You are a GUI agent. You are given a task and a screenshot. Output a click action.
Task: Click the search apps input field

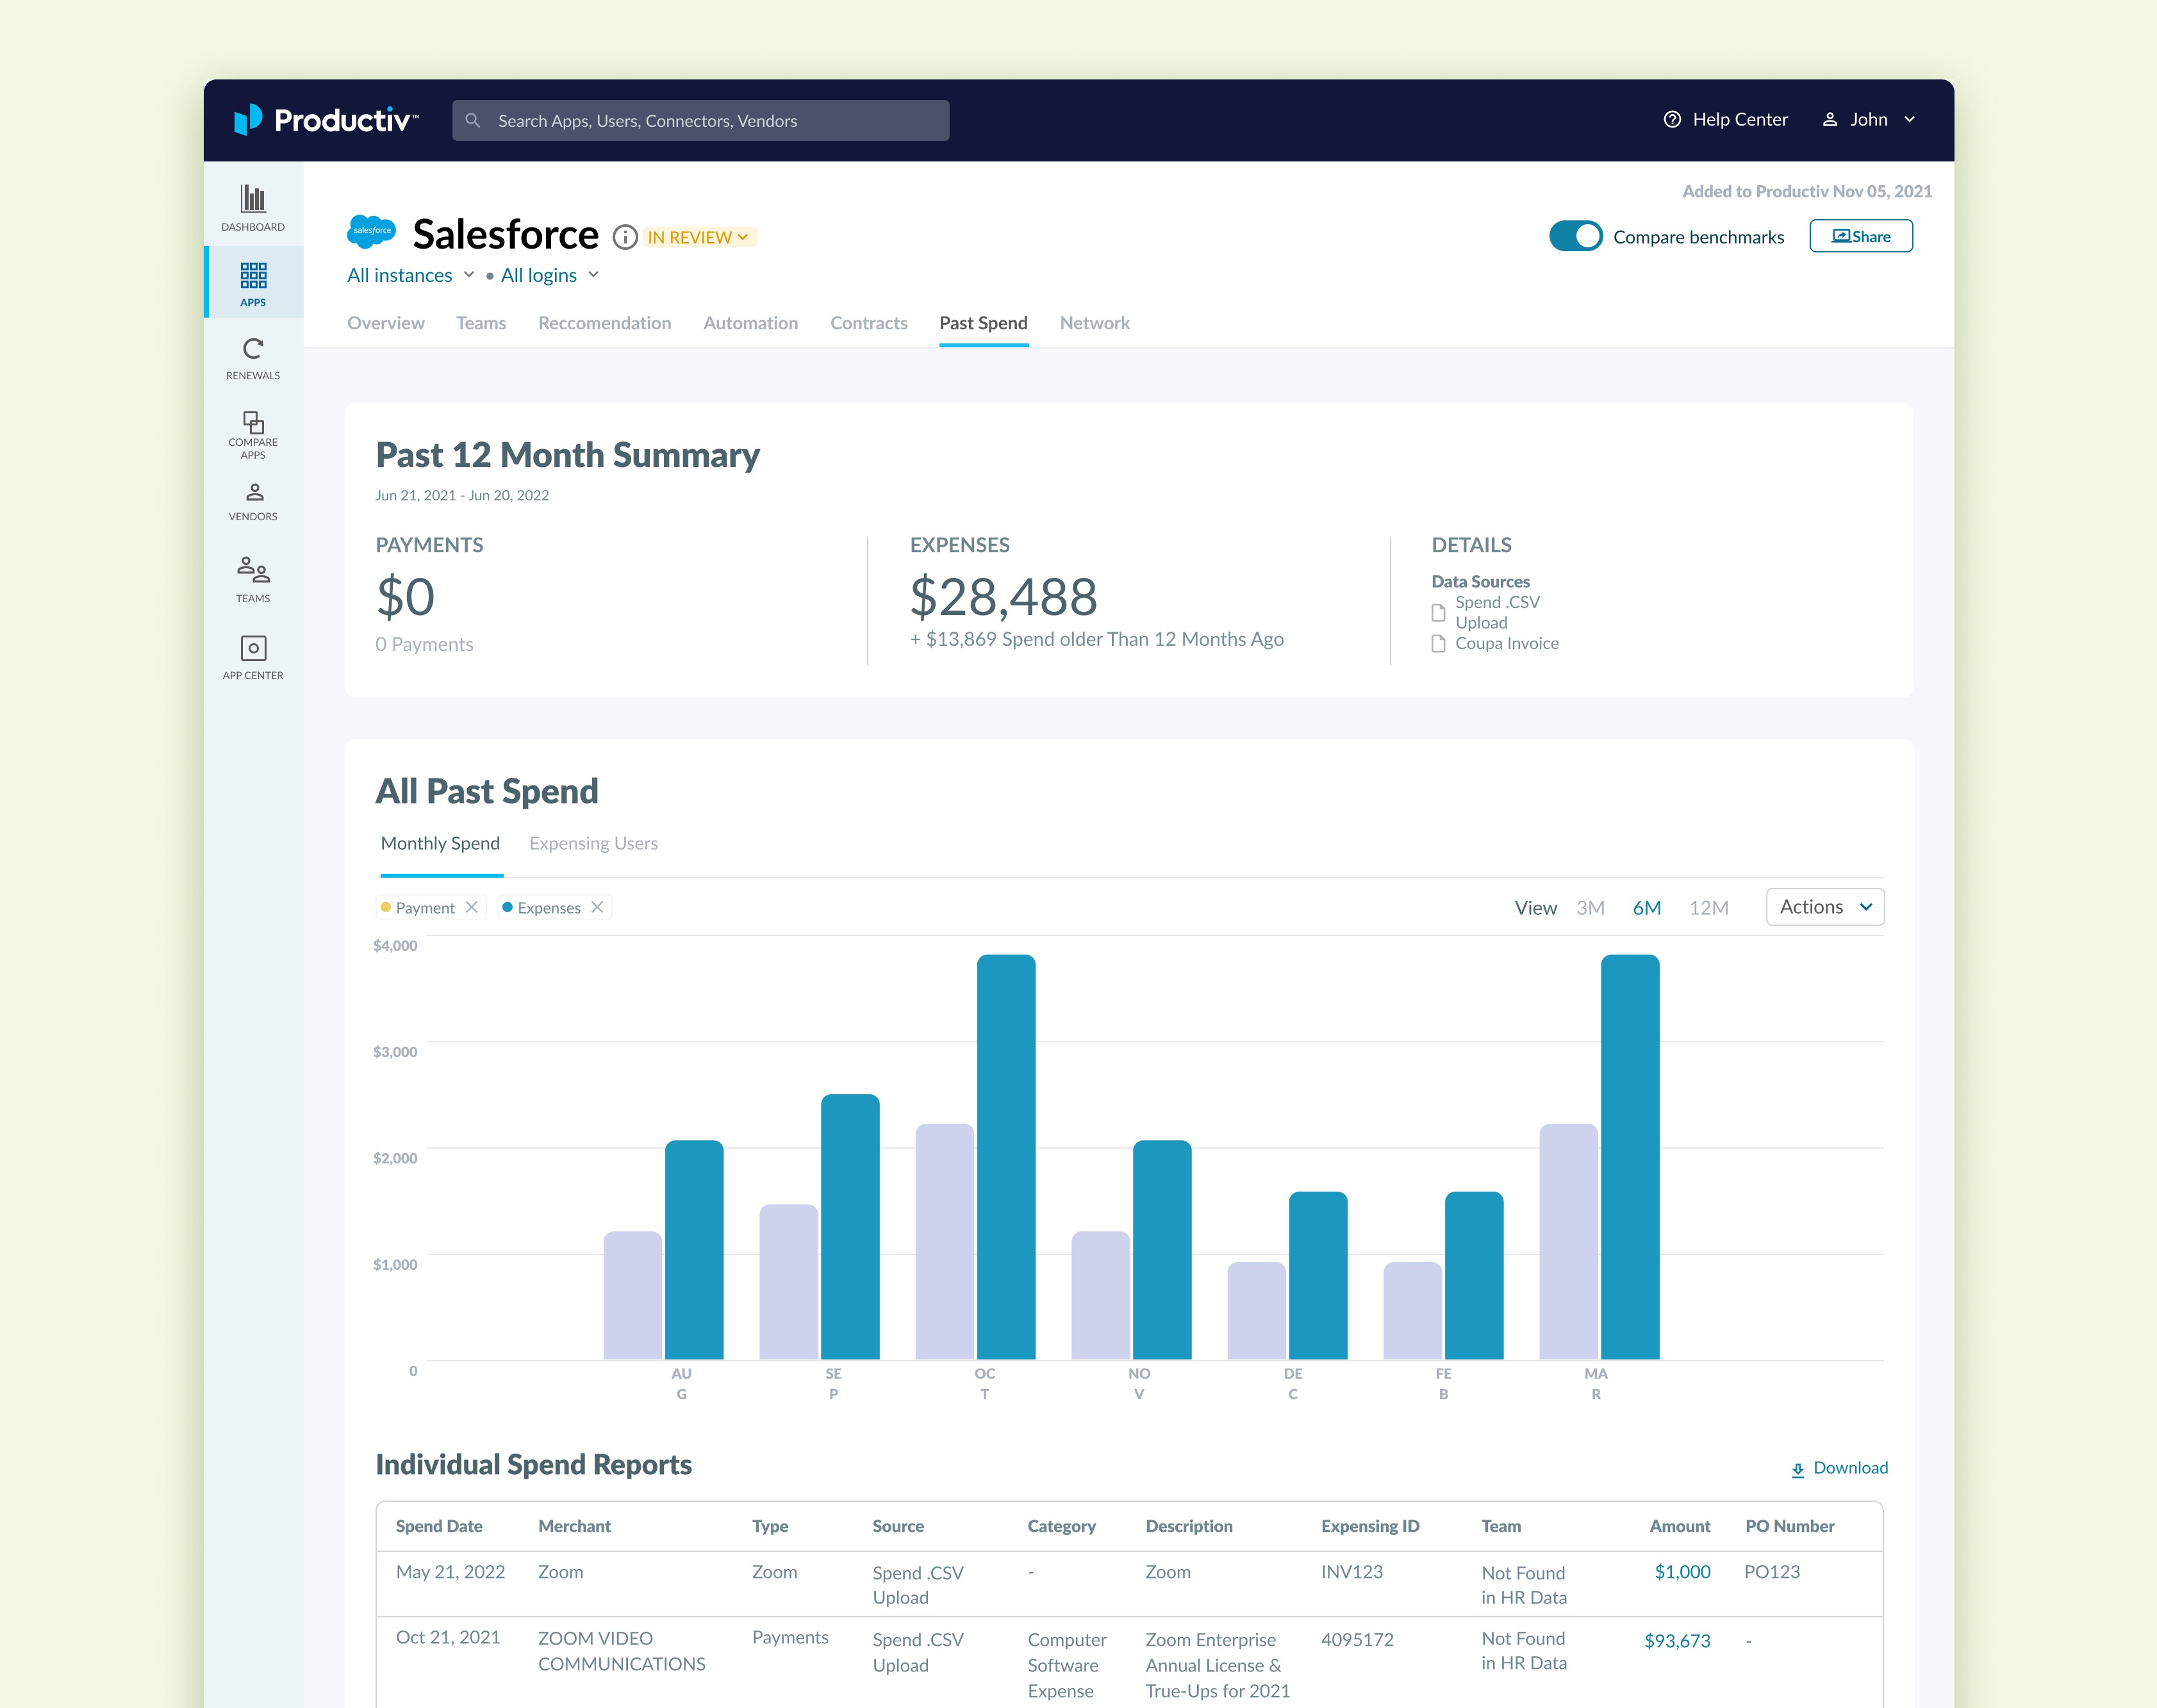tap(701, 120)
